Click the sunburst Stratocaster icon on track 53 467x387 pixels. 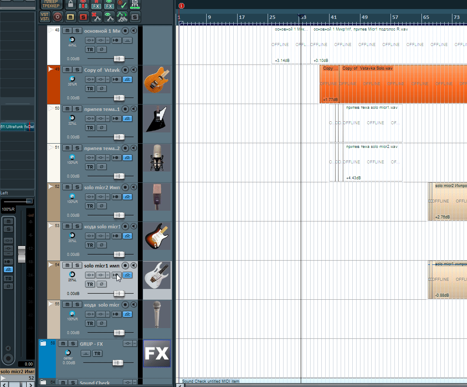pyautogui.click(x=157, y=236)
